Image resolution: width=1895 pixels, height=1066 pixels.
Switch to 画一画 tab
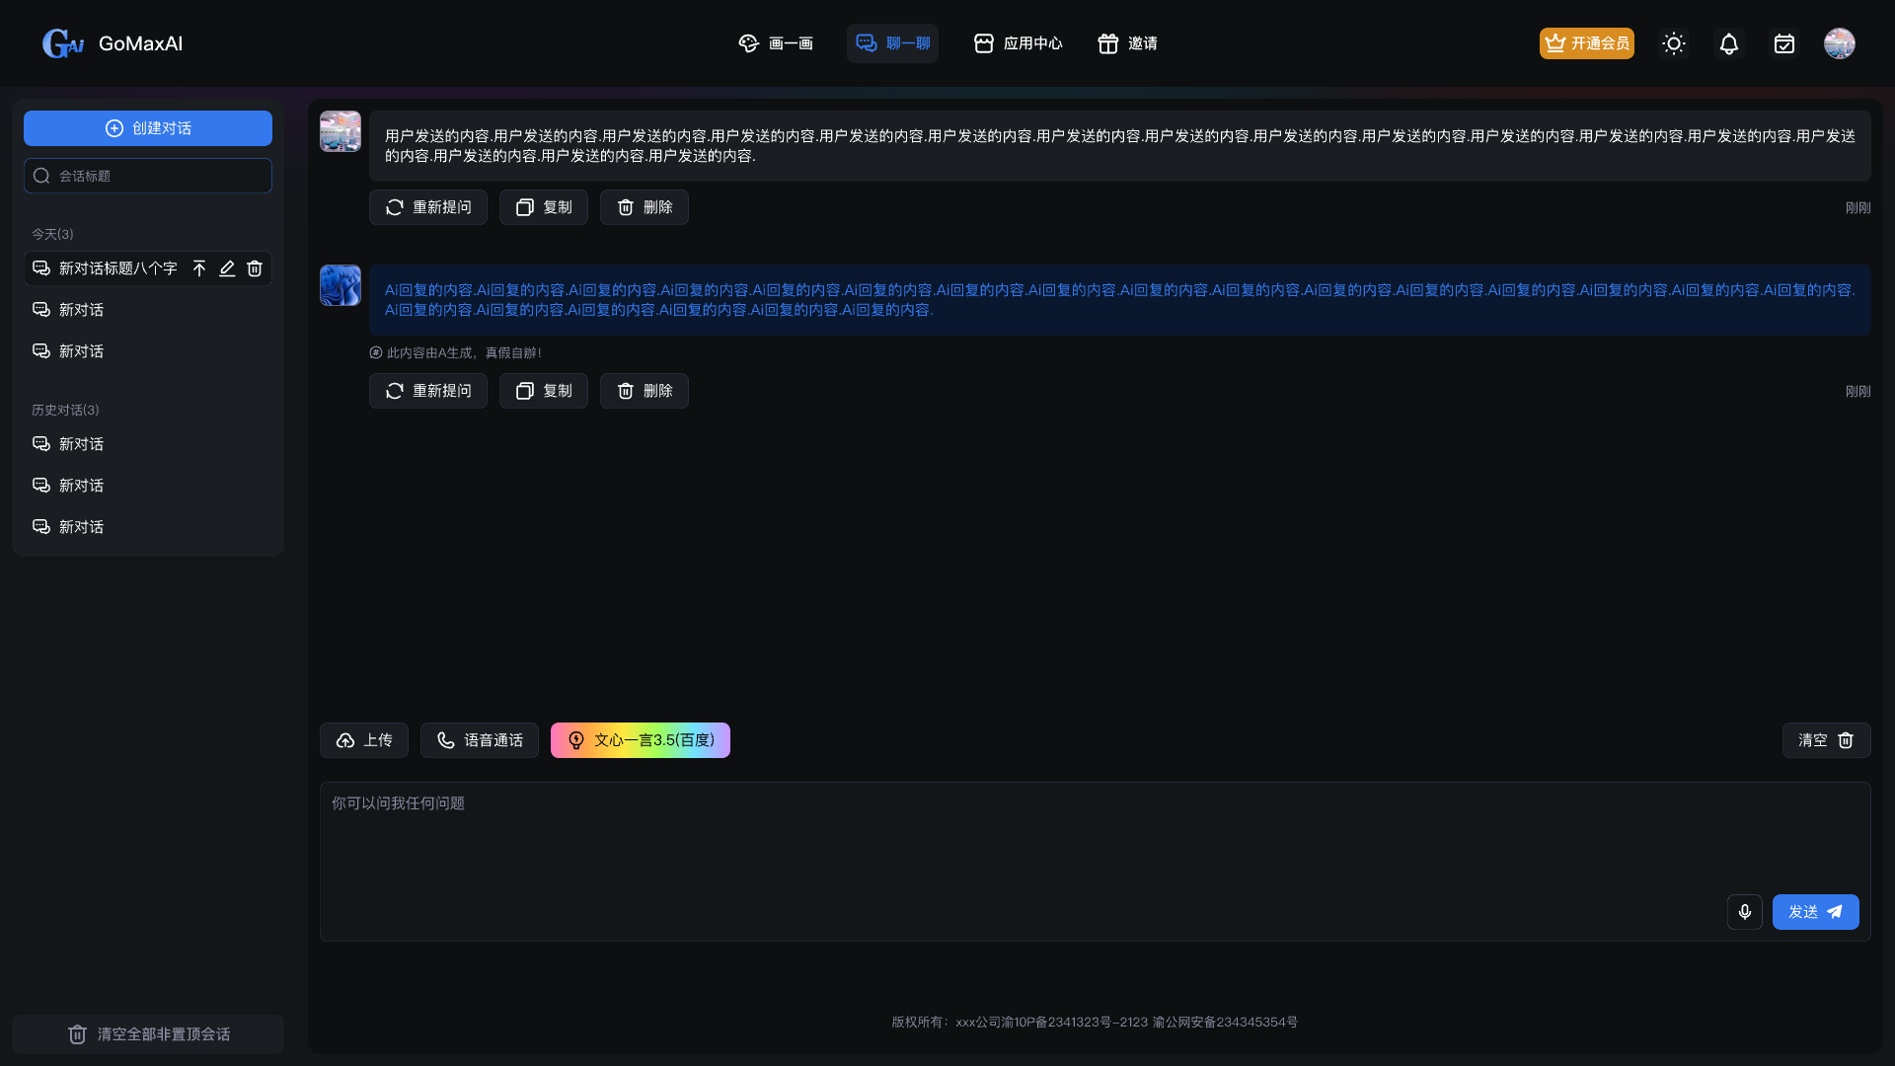(776, 43)
